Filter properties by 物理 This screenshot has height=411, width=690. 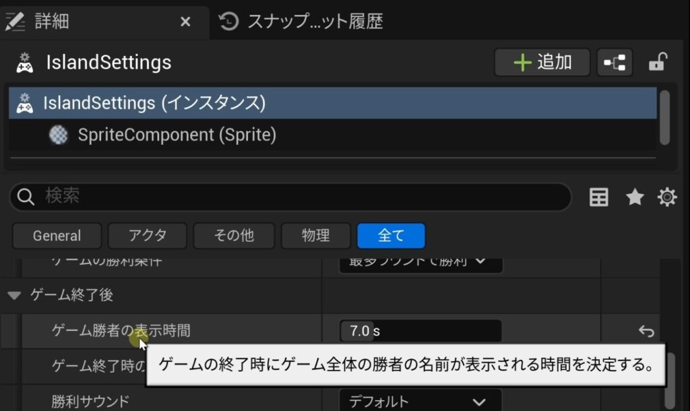(315, 236)
